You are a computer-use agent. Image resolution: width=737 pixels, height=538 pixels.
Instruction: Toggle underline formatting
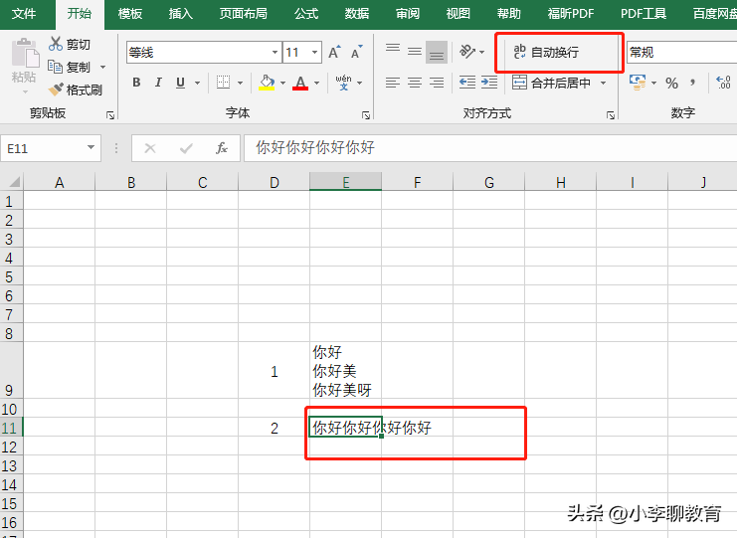[x=180, y=83]
